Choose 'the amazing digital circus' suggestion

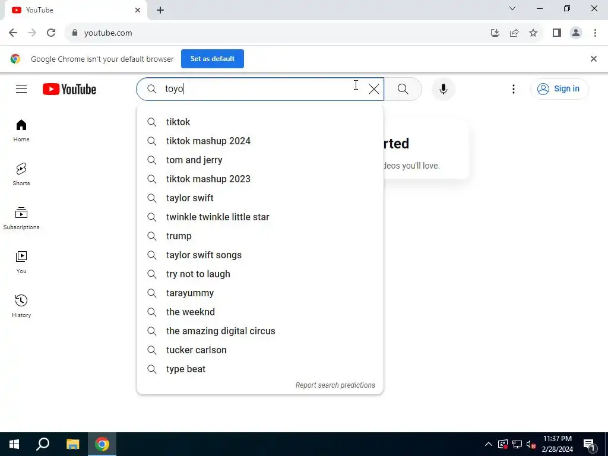pos(260,331)
